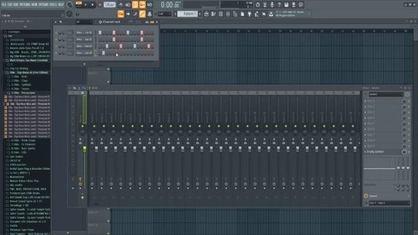The image size is (418, 235).
Task: Click the highlighted View Playlist icon
Action: (x=121, y=14)
